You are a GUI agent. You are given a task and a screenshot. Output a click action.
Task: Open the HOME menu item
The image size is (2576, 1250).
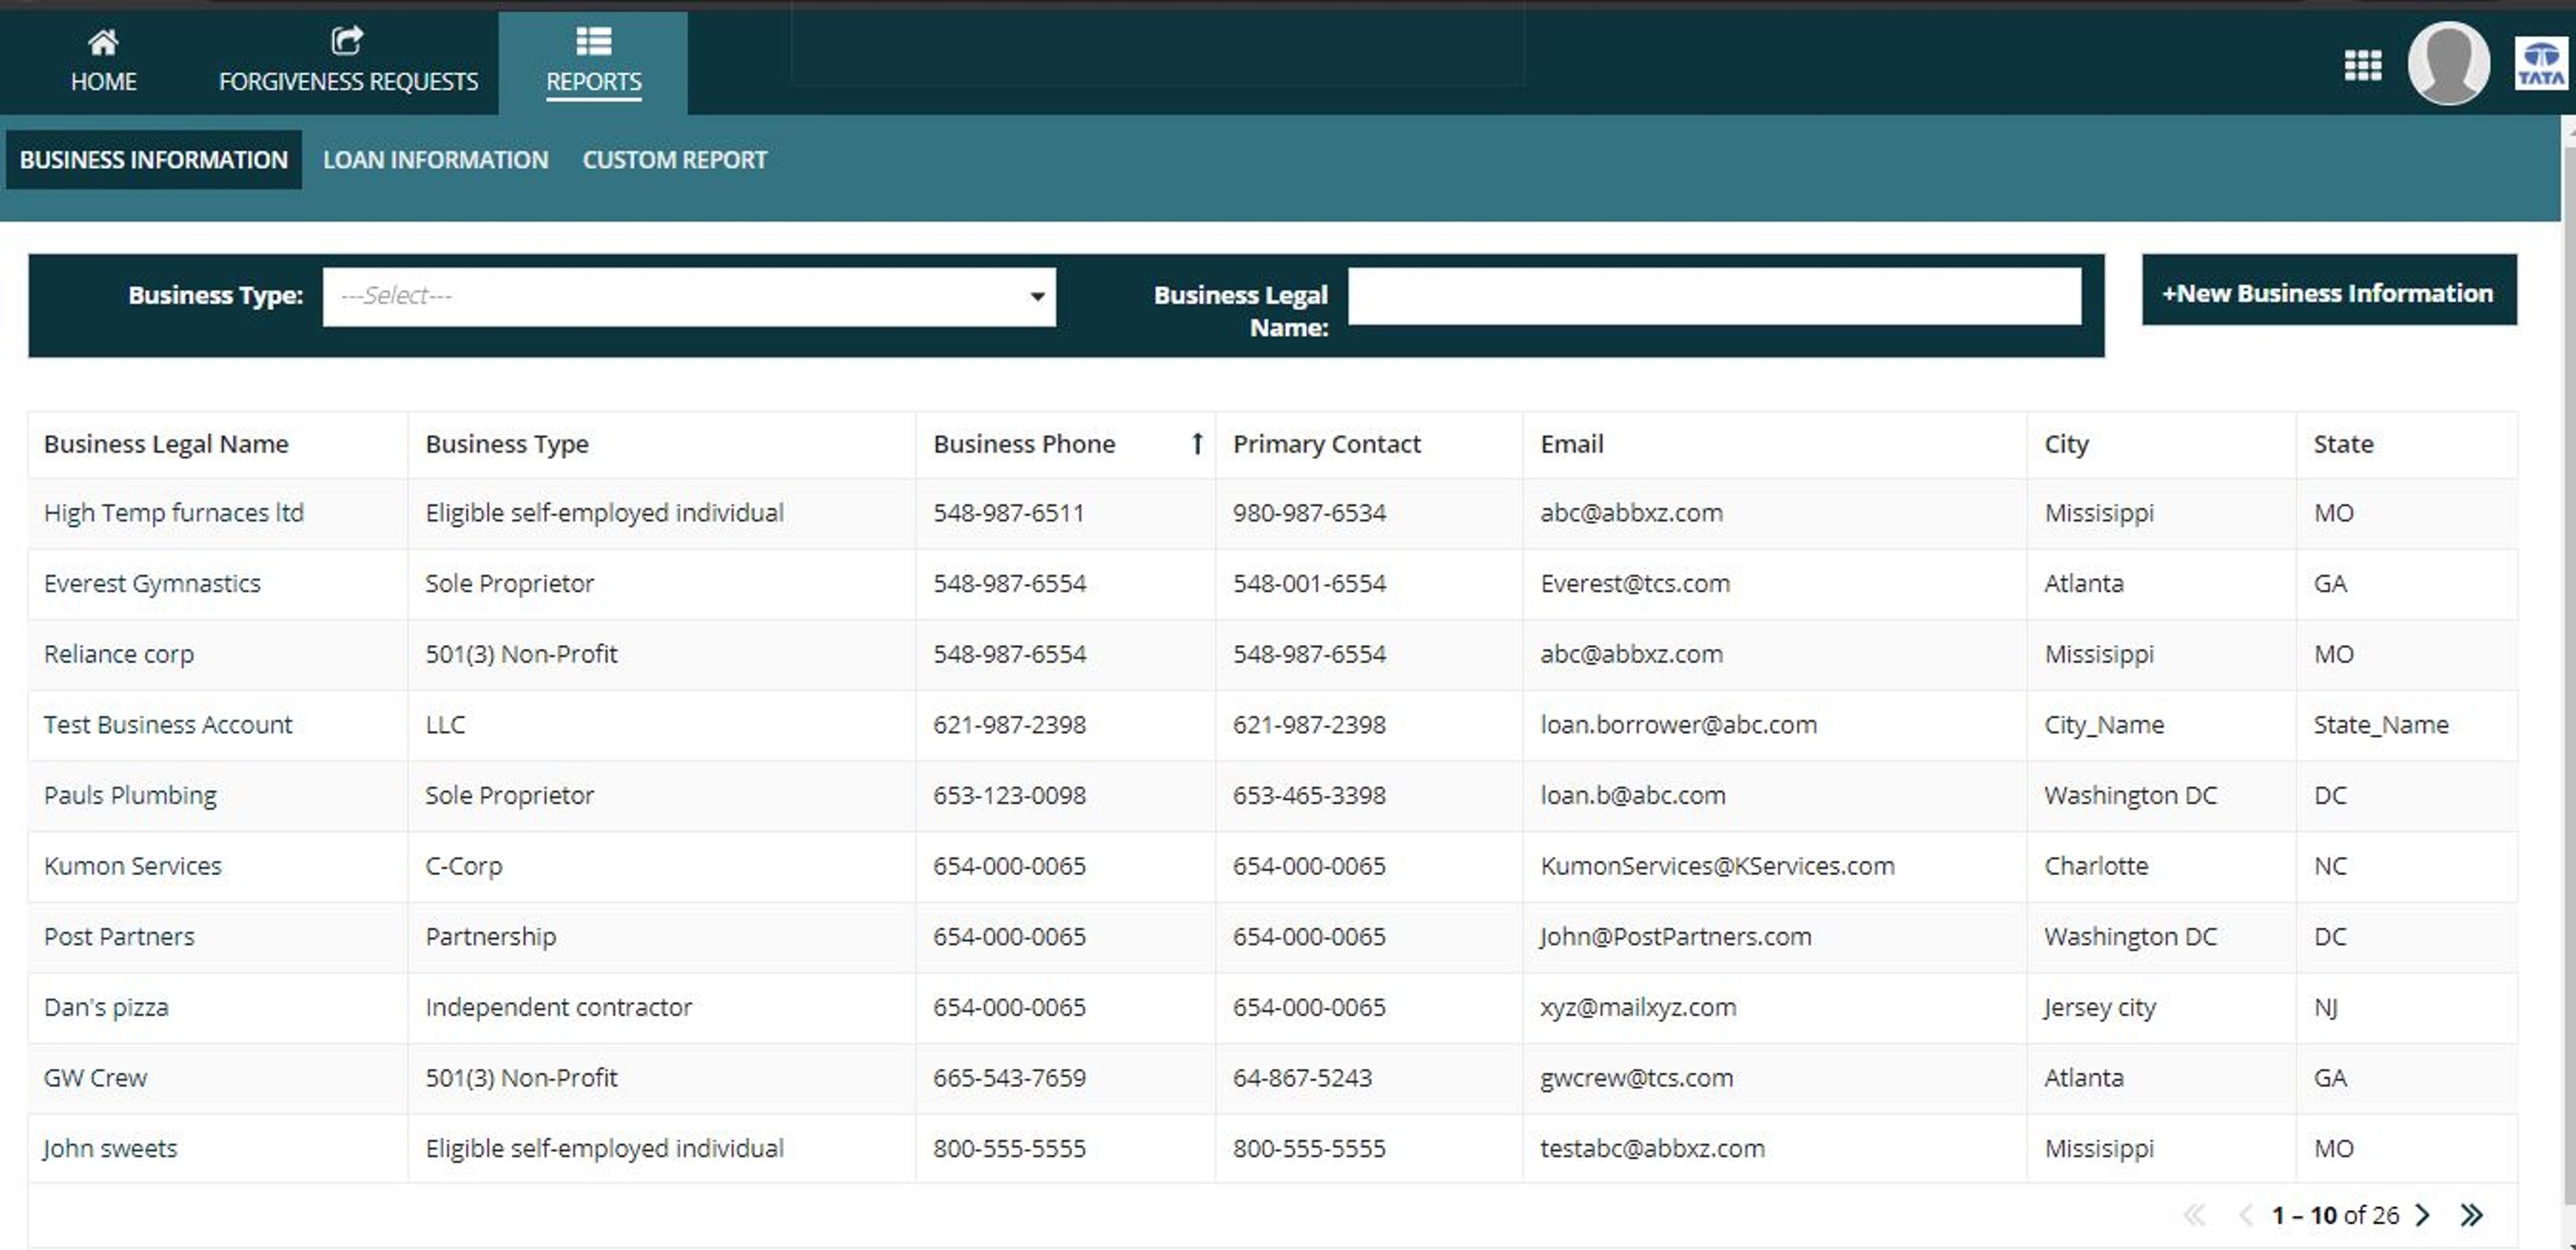click(x=103, y=62)
